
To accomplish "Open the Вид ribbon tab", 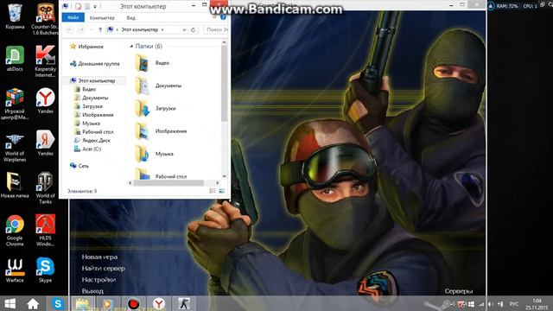I will coord(130,17).
